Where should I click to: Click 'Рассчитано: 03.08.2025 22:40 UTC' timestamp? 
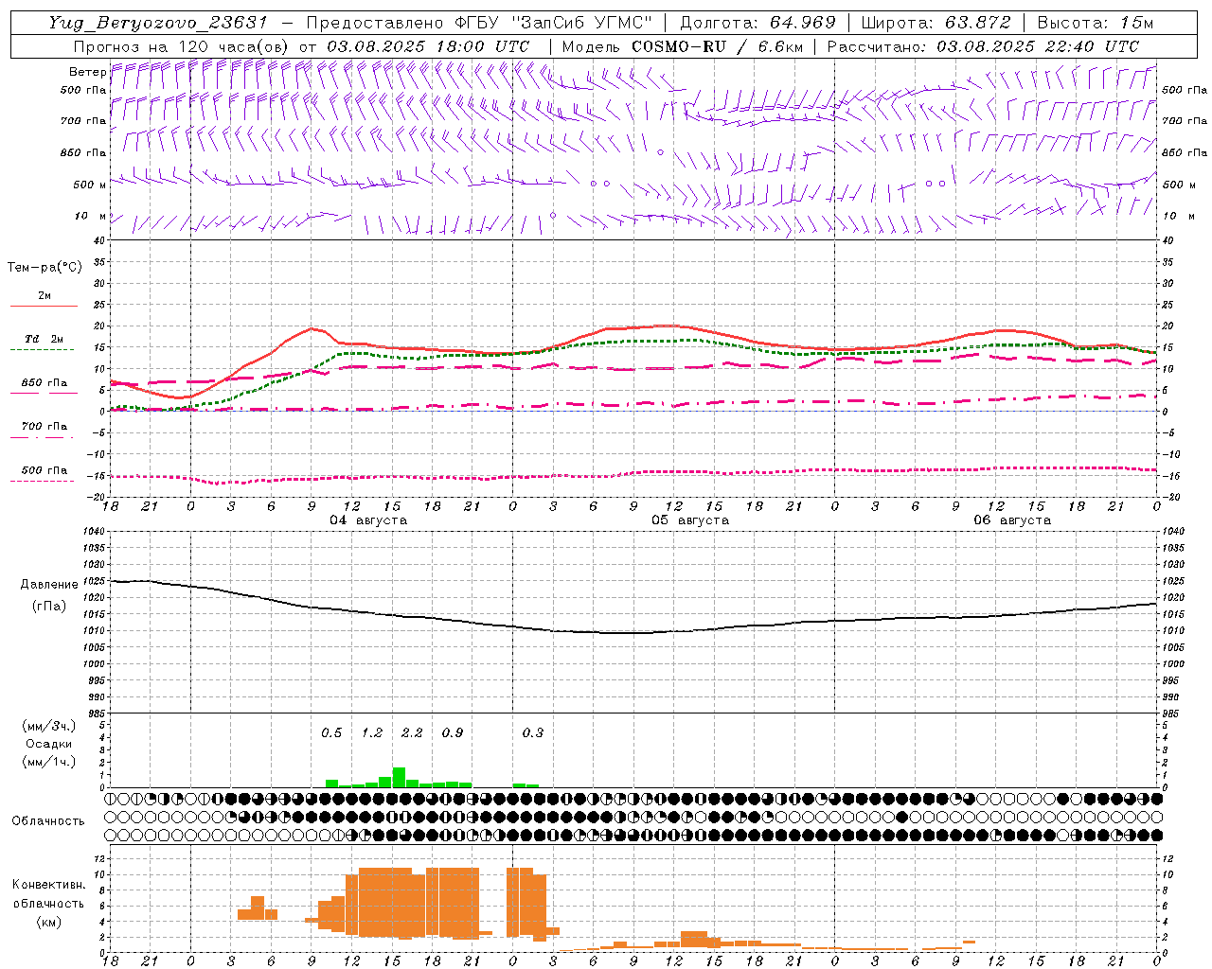(x=983, y=46)
